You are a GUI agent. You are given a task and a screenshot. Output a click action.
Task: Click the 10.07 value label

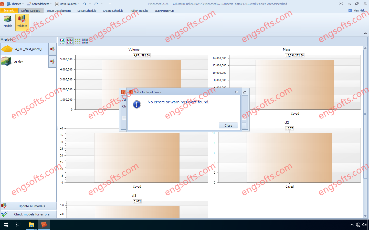click(289, 128)
